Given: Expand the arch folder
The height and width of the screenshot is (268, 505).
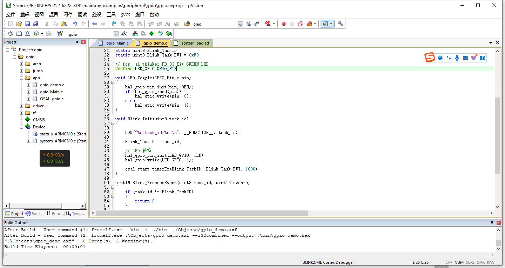Looking at the screenshot, I should pos(22,64).
